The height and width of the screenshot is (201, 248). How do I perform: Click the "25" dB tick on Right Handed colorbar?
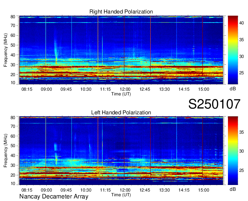click(x=241, y=73)
